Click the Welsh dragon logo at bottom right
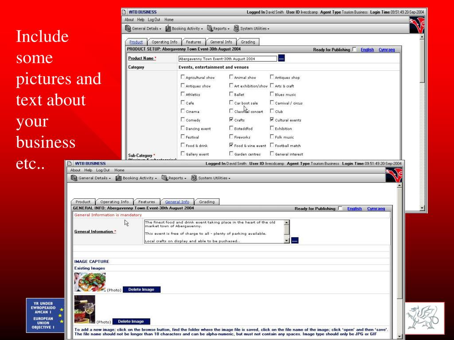454x340 pixels. click(x=425, y=317)
